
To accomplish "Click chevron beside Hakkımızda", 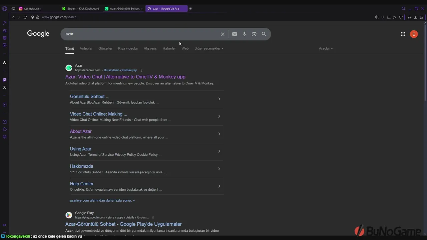I will (219, 169).
